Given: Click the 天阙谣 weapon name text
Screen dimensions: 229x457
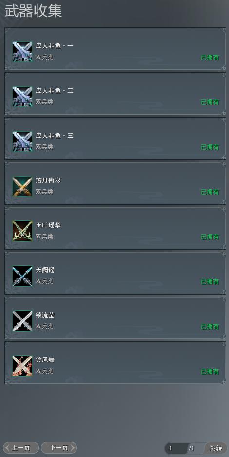Looking at the screenshot, I should coord(45,270).
